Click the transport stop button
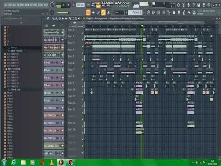 point(68,5)
